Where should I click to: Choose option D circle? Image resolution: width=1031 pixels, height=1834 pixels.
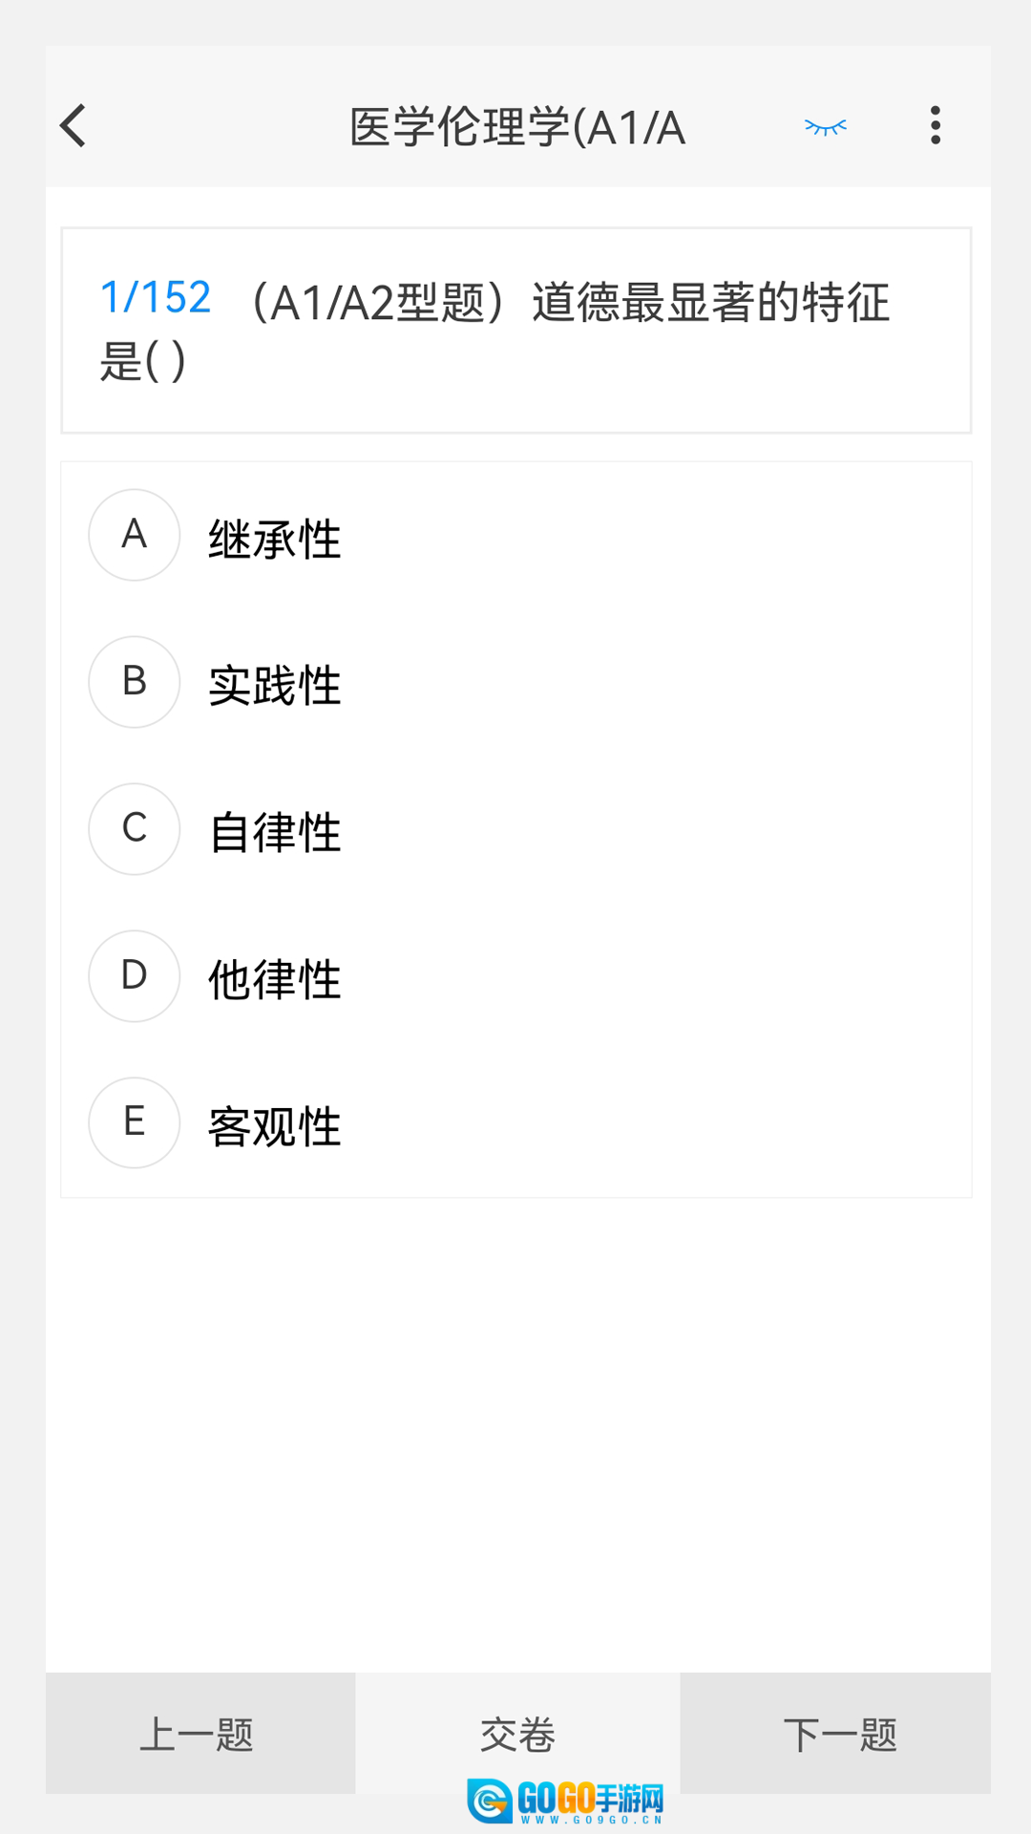click(135, 976)
